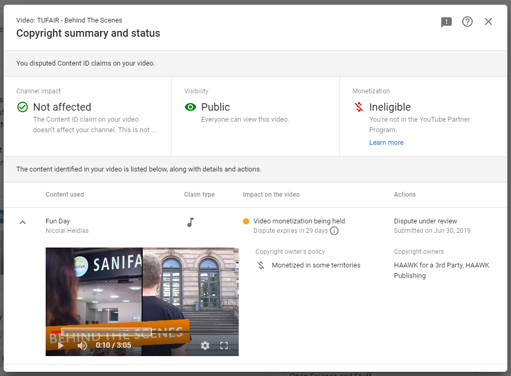Click 'Monetized in some territories' policy text
Viewport: 511px width, 376px height.
[316, 265]
